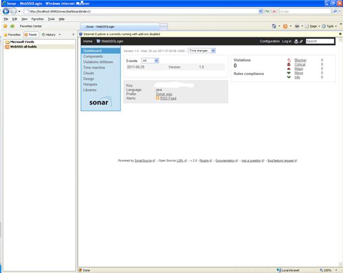Screen dimensions: 343x273
Task: Open the Page menu in command bar
Action: (x=313, y=26)
